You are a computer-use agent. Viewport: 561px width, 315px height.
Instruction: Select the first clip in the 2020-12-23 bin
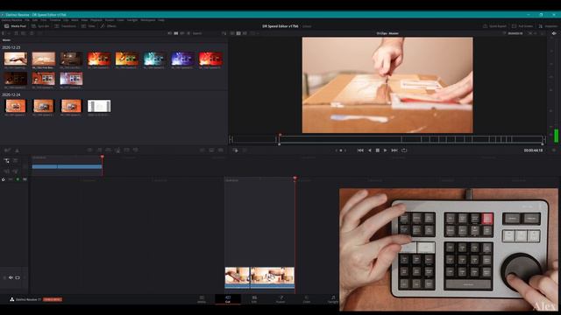[16, 59]
